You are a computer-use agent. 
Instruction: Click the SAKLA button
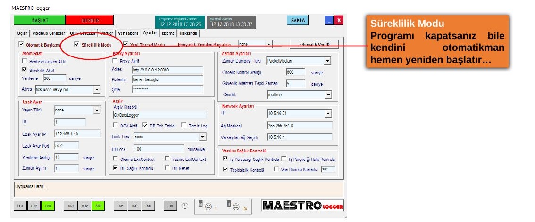[298, 20]
